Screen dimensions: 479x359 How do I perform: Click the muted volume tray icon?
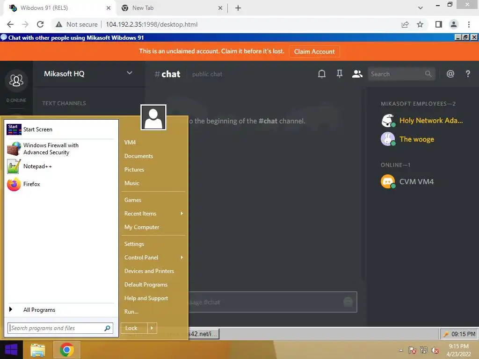pyautogui.click(x=435, y=350)
